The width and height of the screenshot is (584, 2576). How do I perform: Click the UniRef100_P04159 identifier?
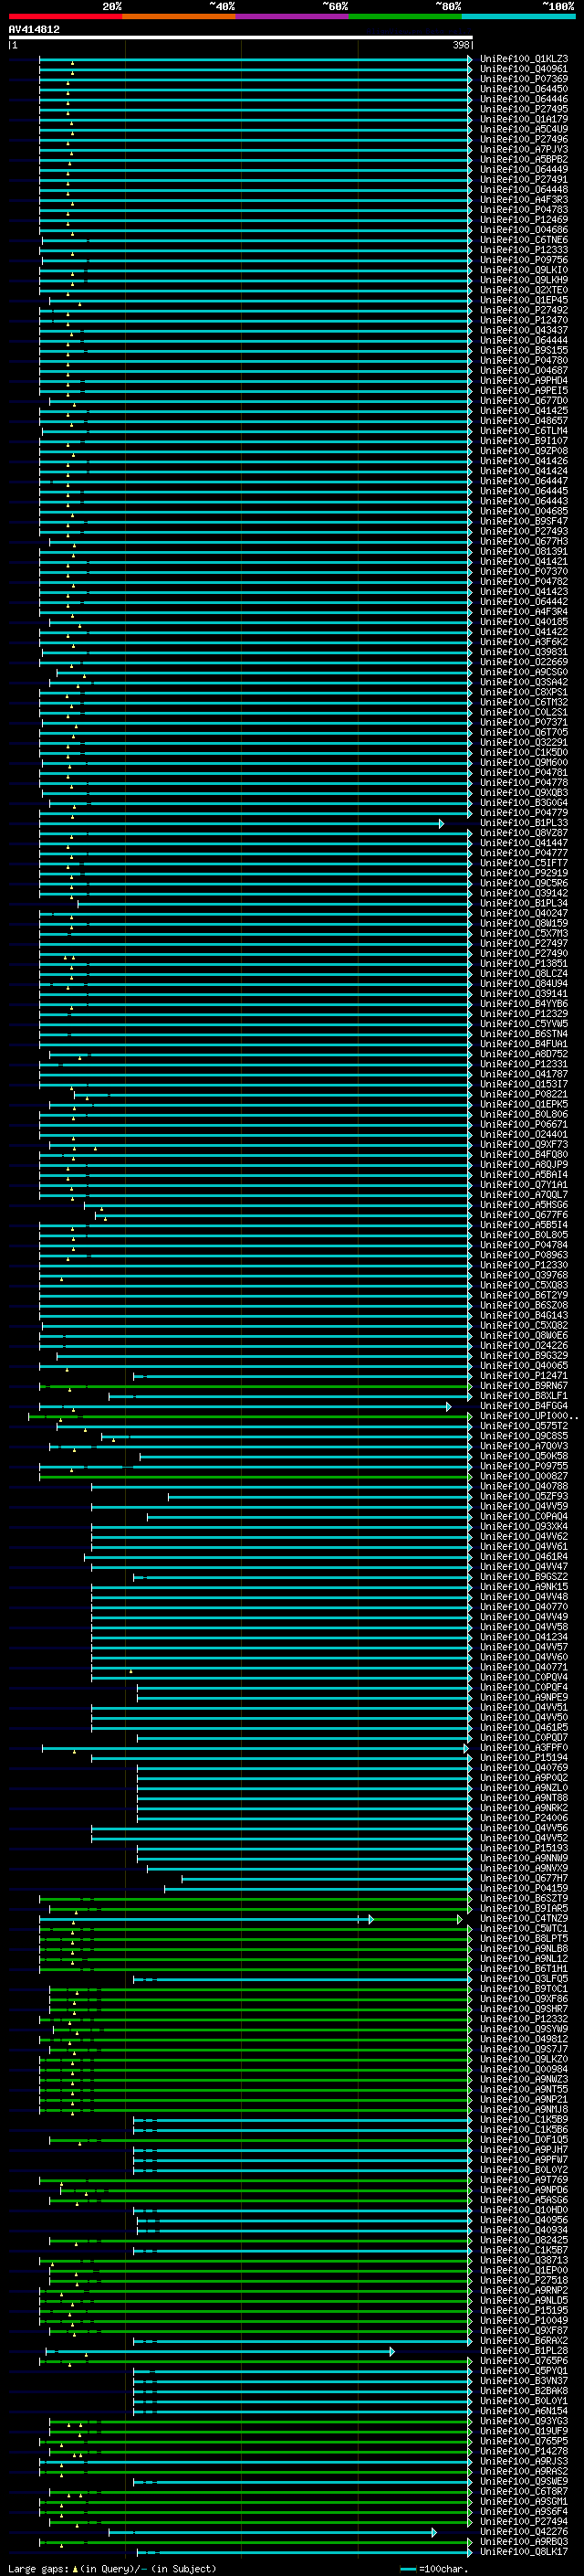(524, 1888)
